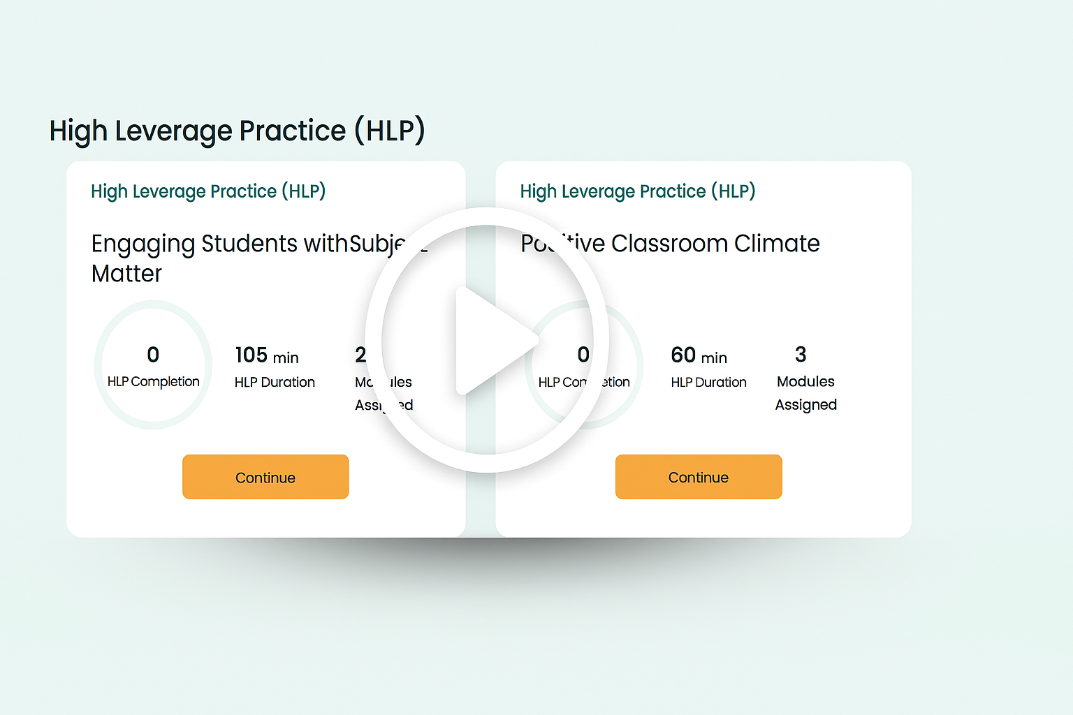Click the modules count 3 on Positive Classroom card
Screen dimensions: 1073x715
(x=801, y=355)
